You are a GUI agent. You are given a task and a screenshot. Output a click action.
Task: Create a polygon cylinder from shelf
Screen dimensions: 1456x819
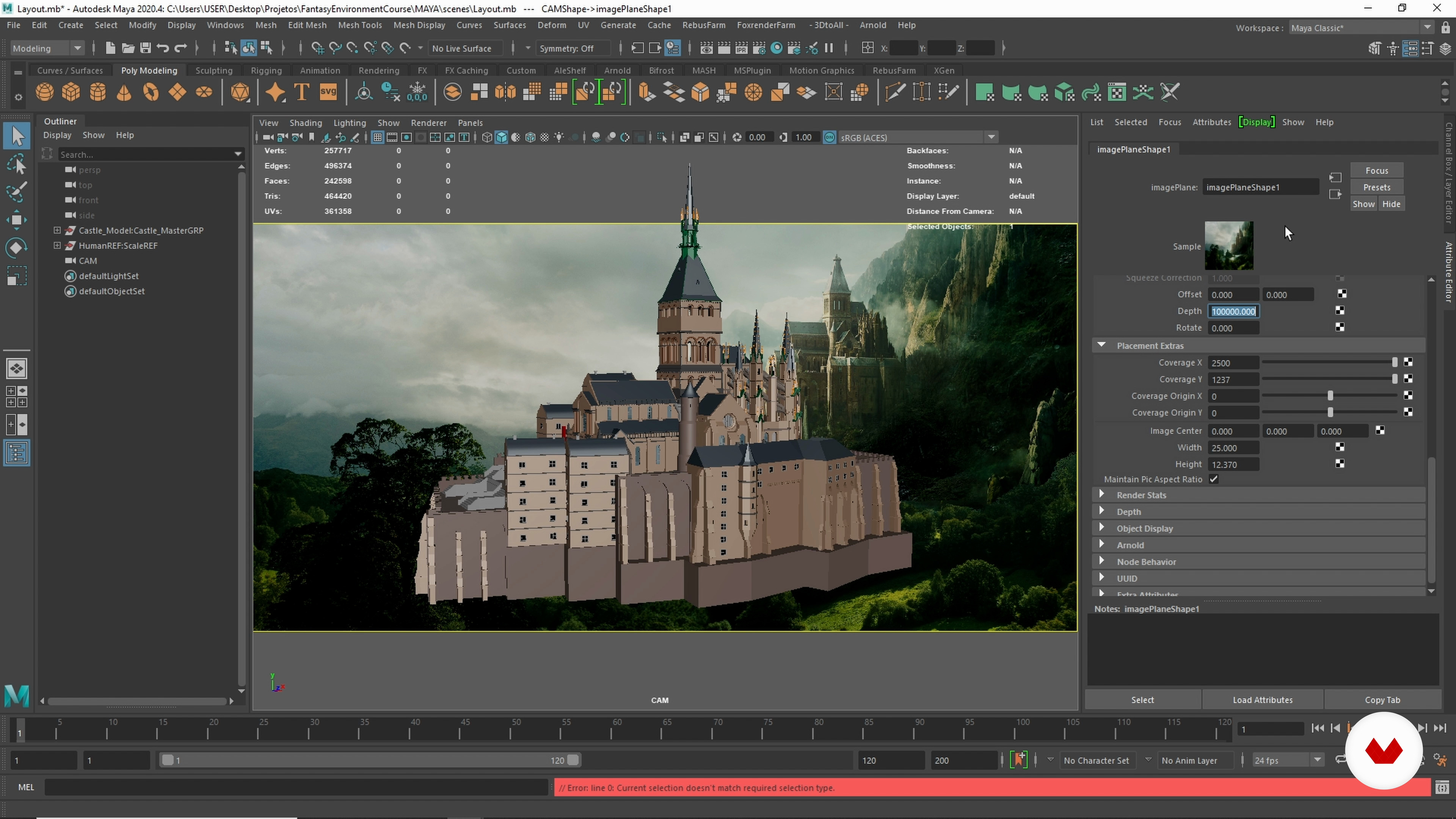(x=98, y=92)
